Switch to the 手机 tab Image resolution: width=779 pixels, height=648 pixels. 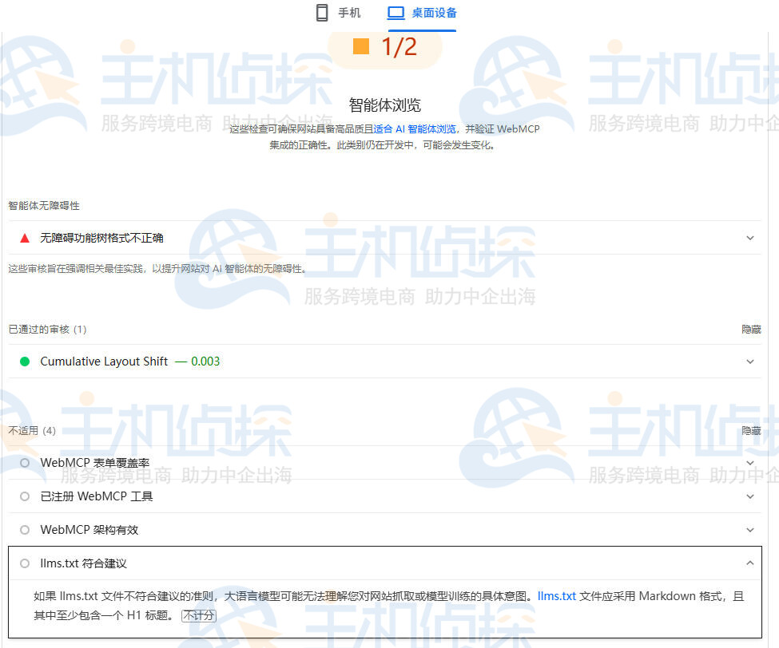point(338,13)
